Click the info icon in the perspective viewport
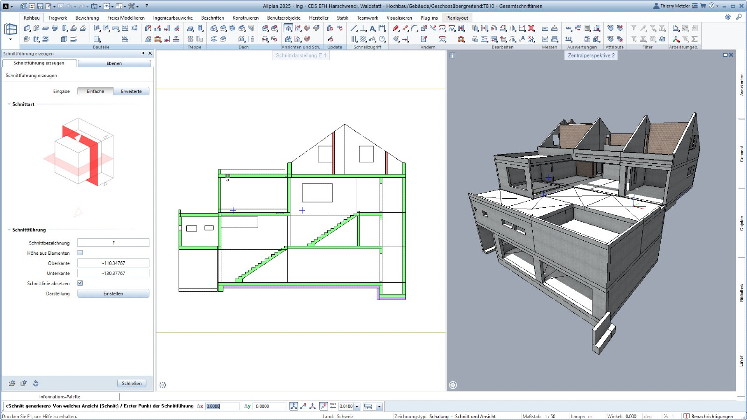 tap(452, 56)
